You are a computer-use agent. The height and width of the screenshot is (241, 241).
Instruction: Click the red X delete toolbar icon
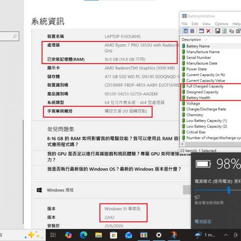click(x=209, y=31)
